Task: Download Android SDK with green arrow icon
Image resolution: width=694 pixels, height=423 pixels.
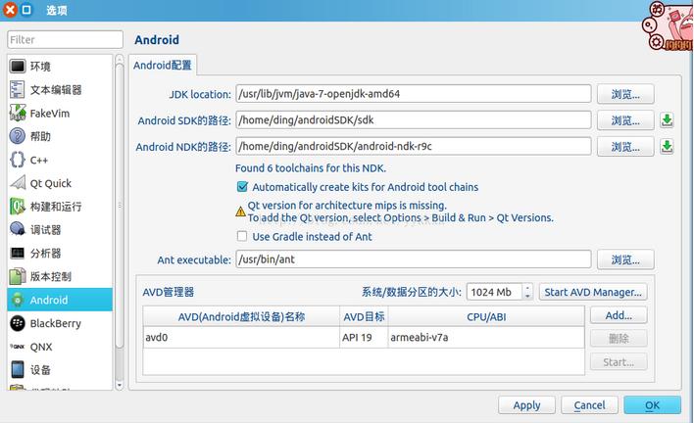Action: (x=667, y=120)
